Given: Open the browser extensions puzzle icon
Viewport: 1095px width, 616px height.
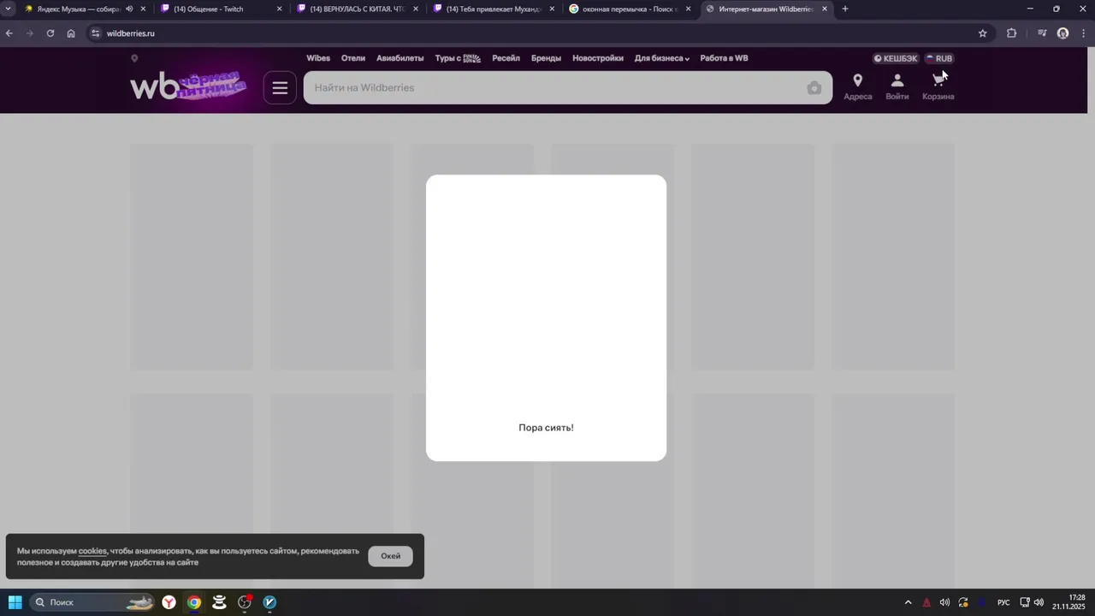Looking at the screenshot, I should [x=1012, y=33].
